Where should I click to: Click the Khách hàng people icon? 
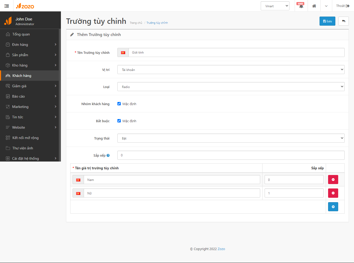coord(8,76)
